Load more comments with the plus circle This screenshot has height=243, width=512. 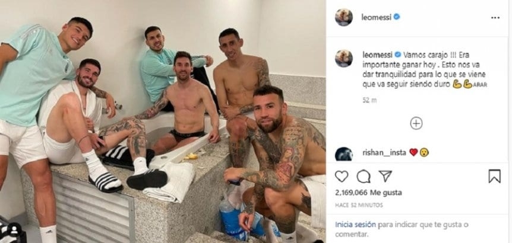[x=416, y=123]
